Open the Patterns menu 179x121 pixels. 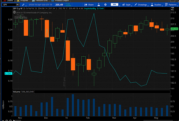[x=171, y=5]
